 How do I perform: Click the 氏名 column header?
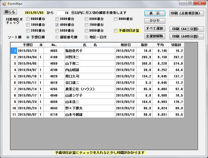[x=90, y=45]
